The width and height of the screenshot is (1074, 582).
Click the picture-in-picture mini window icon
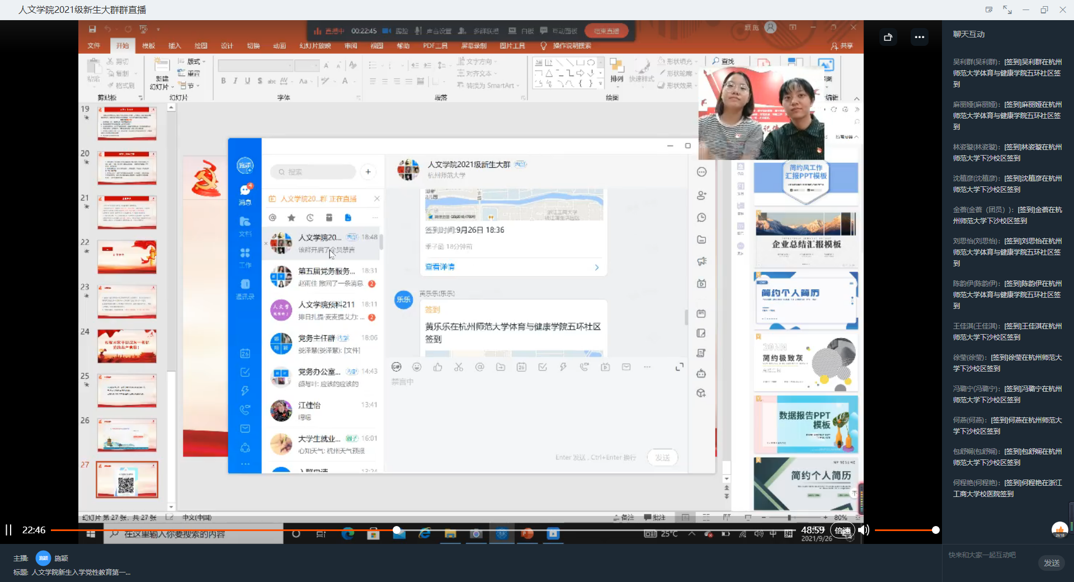click(x=989, y=10)
